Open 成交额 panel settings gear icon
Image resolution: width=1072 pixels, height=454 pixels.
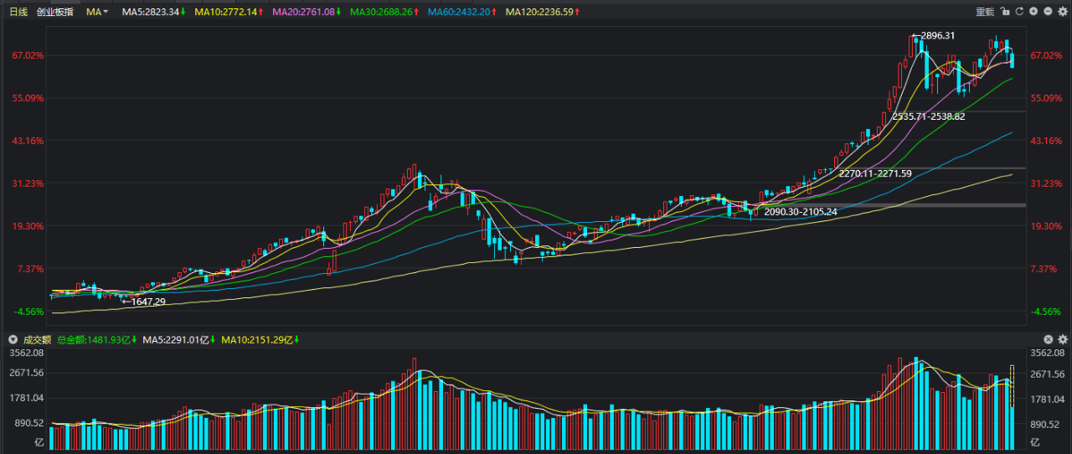(1063, 339)
